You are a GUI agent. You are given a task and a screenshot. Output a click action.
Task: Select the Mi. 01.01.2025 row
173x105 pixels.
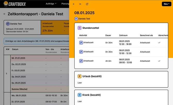click(x=40, y=58)
